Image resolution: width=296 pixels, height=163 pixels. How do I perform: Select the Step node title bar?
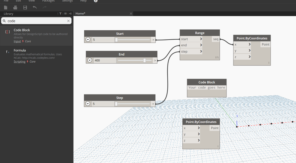(x=120, y=98)
